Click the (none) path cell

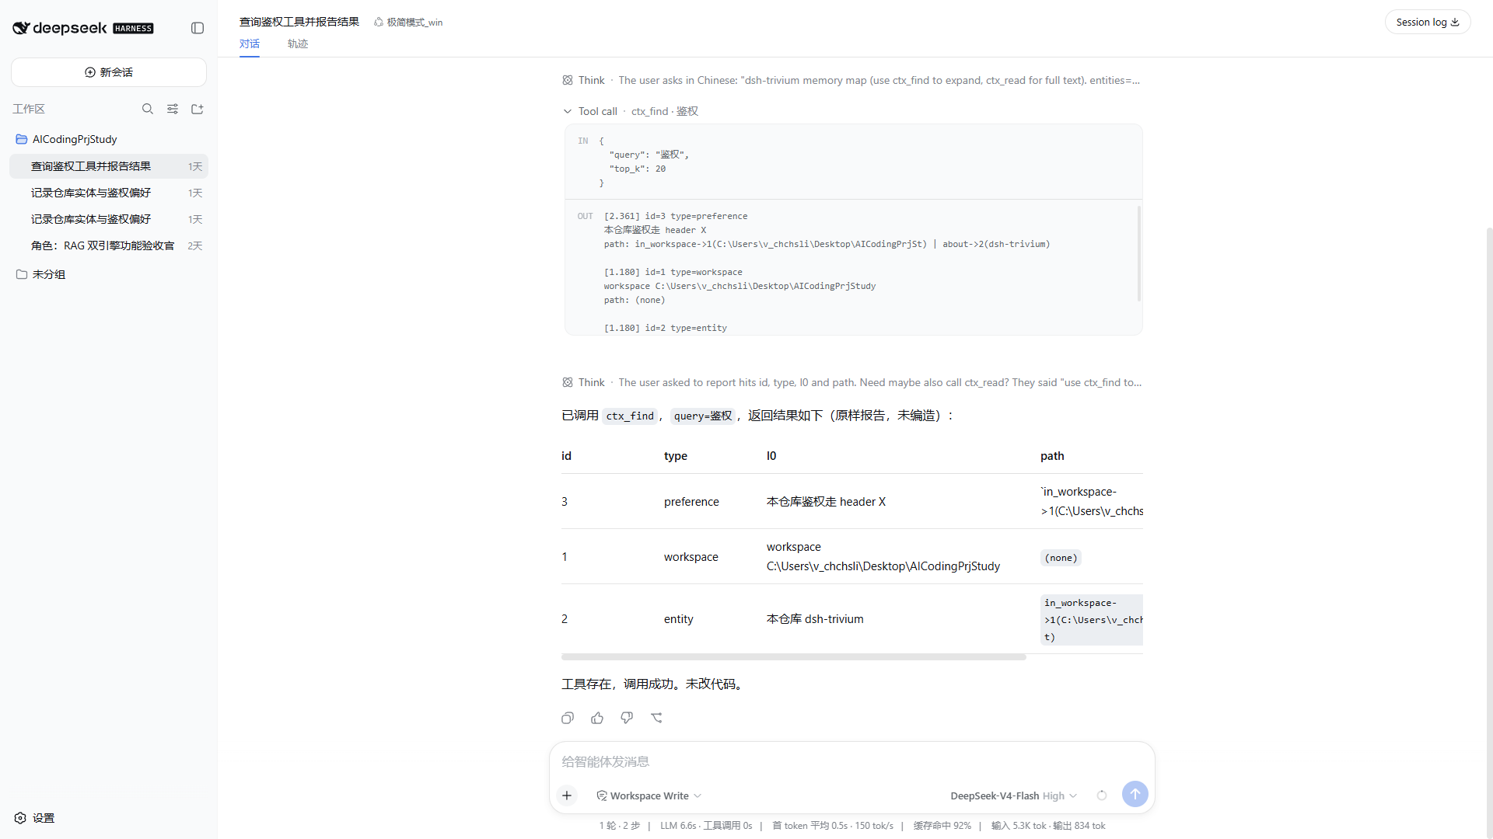point(1061,558)
